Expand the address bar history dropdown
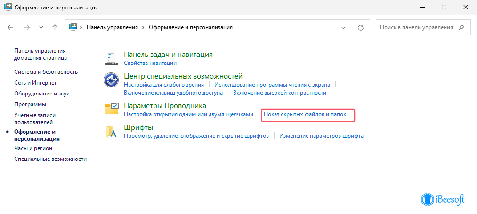477x214 pixels. 344,27
